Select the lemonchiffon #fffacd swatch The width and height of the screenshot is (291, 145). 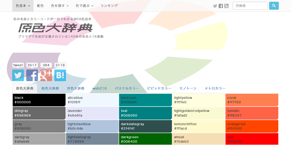(199, 126)
